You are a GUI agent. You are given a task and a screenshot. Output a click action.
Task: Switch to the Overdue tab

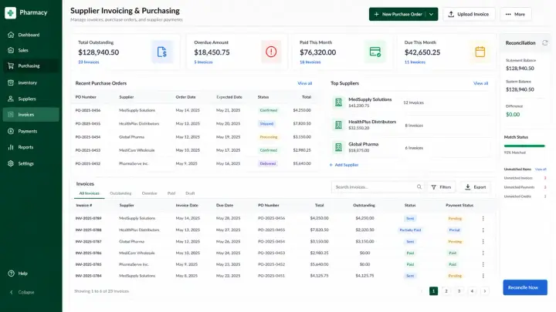149,193
